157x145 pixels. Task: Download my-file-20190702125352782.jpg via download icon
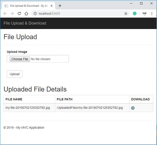coord(133,108)
